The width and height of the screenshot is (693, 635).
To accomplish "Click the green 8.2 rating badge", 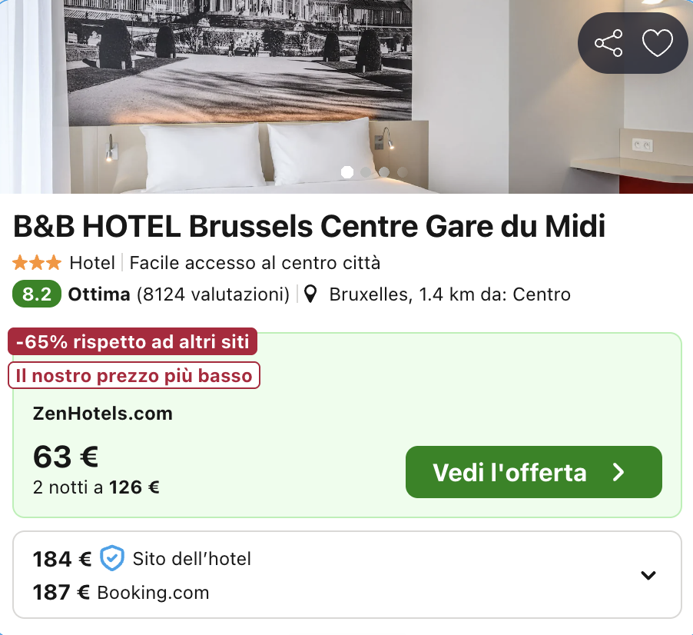I will tap(37, 294).
